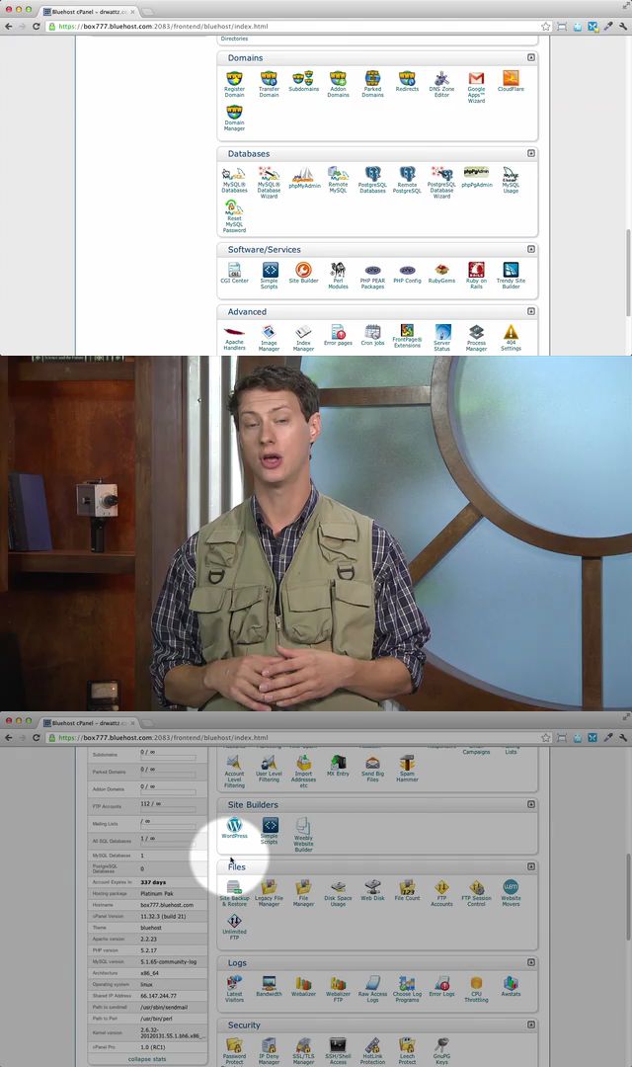Launch the MySQL Database Wizard
The image size is (632, 1067).
(269, 183)
